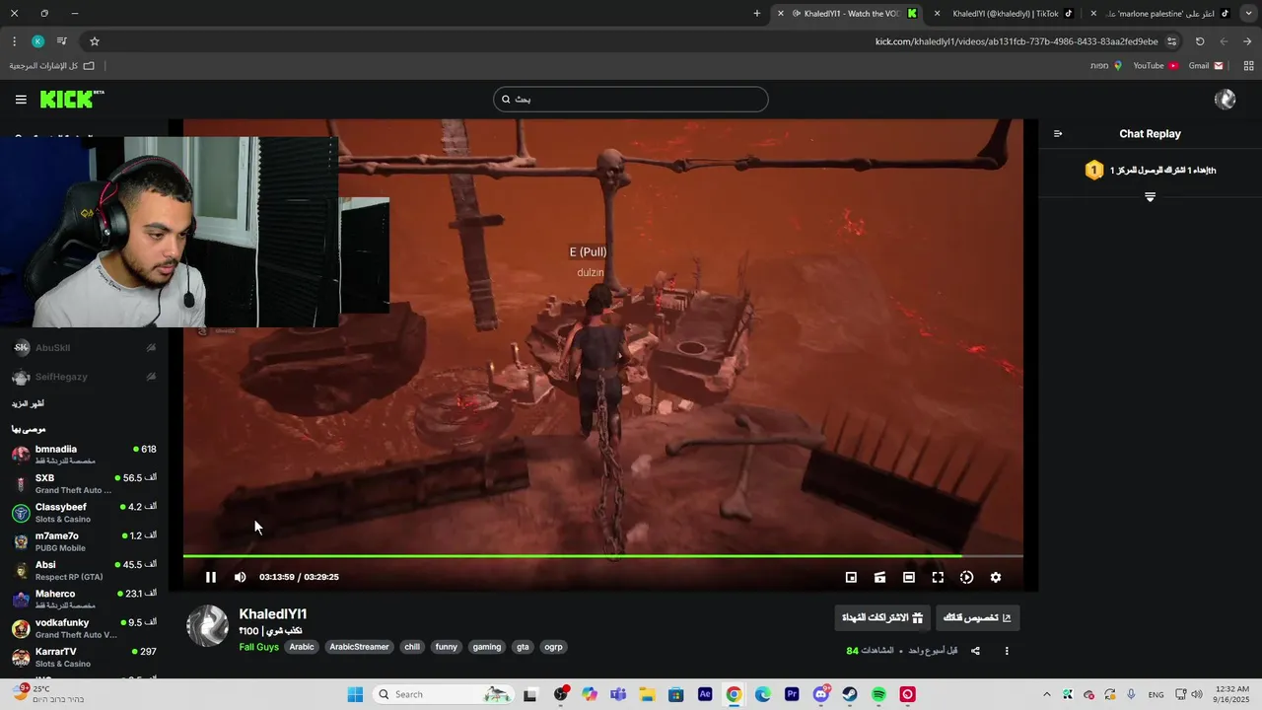Open AbuSkill channel in sidebar

pyautogui.click(x=84, y=348)
